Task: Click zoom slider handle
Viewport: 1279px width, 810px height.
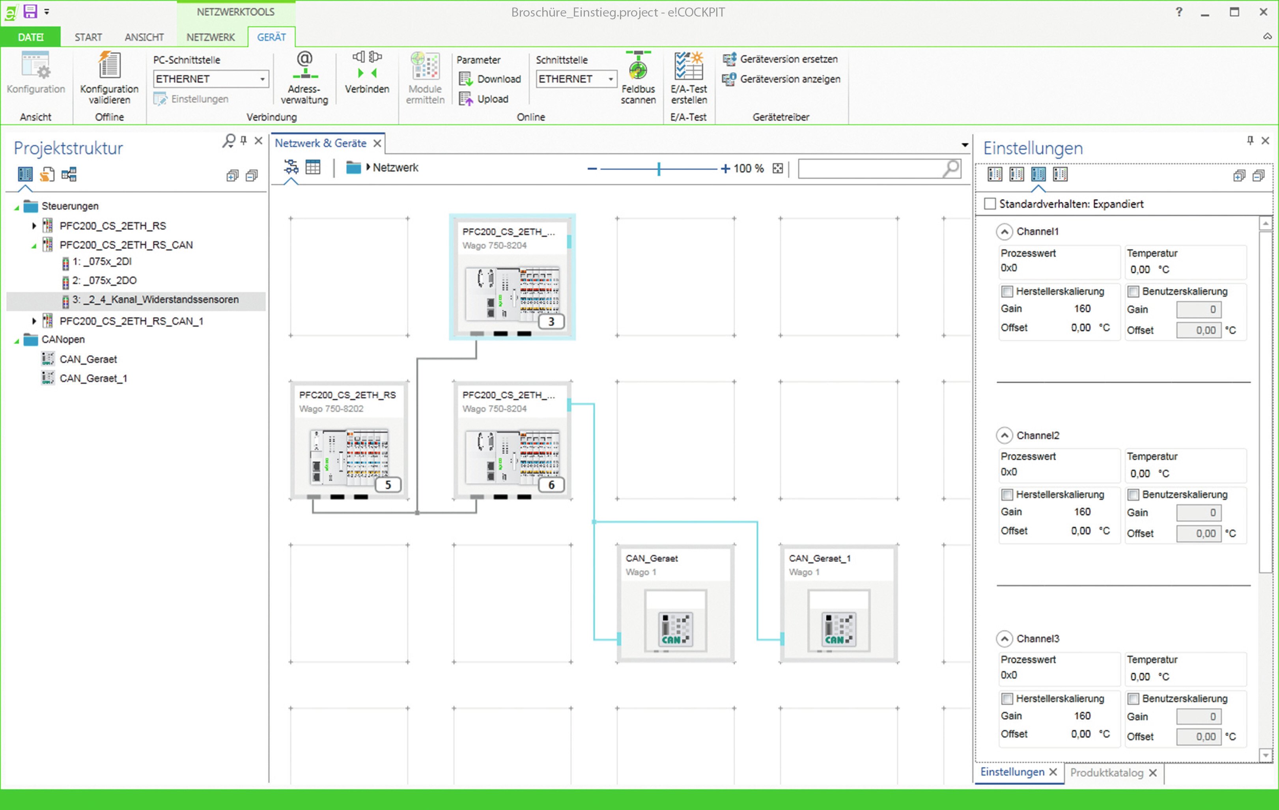Action: click(x=659, y=169)
